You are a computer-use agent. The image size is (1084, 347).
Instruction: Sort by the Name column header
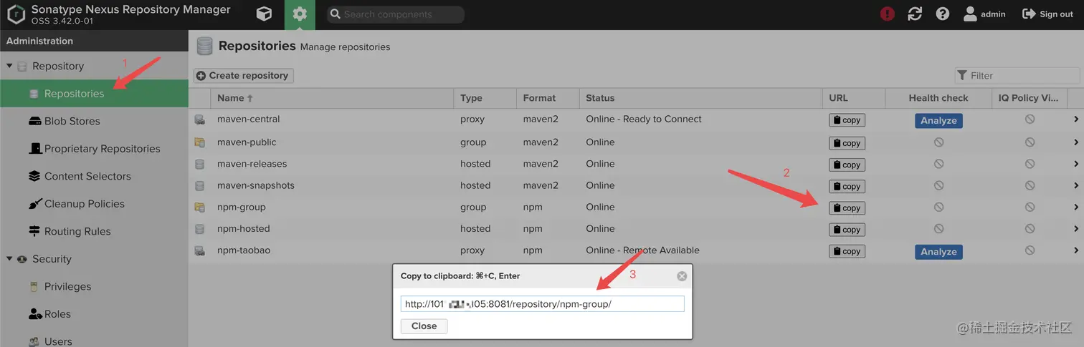click(x=332, y=98)
